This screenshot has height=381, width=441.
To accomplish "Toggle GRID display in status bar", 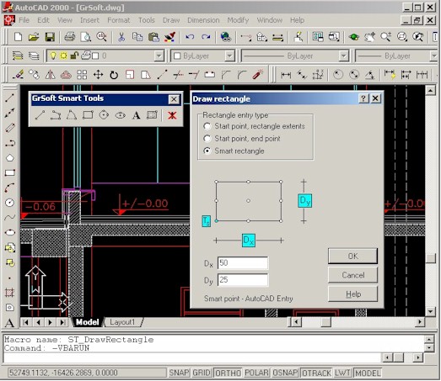I will [202, 373].
